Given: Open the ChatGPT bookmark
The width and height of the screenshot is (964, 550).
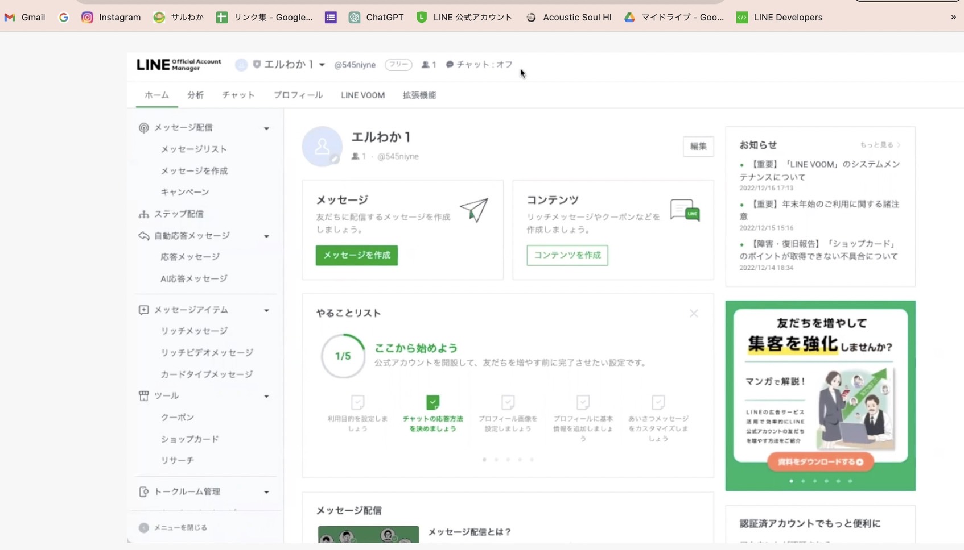Looking at the screenshot, I should pos(376,17).
